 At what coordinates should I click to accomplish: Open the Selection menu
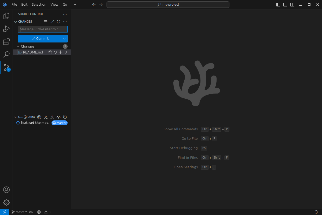[x=39, y=4]
